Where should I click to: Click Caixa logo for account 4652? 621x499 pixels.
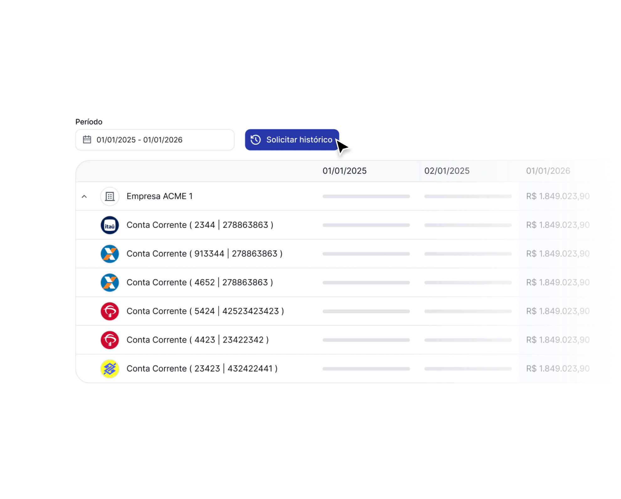coord(110,282)
